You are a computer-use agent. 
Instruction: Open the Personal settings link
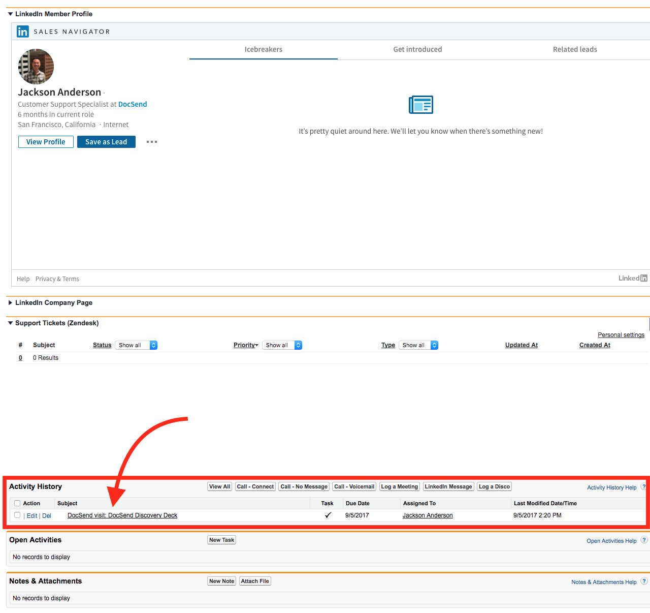[621, 335]
